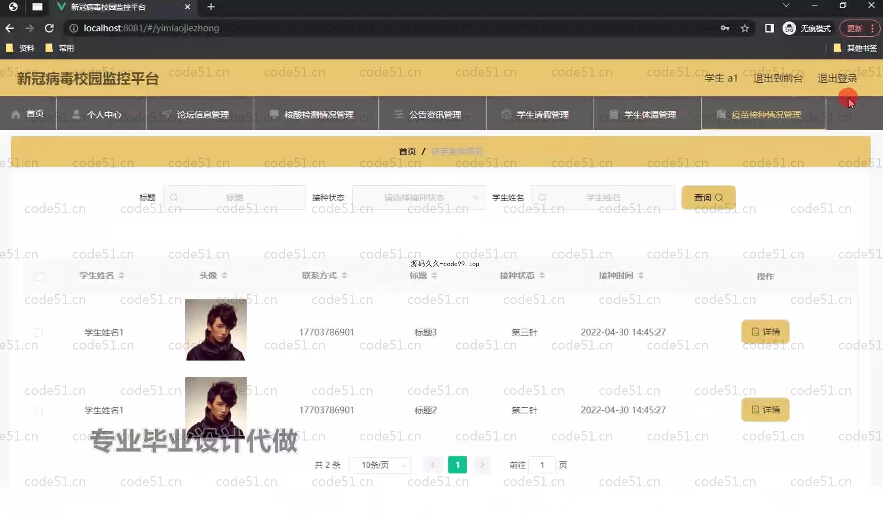The image size is (883, 520).
Task: Open the side panel icon in browser toolbar
Action: 769,28
